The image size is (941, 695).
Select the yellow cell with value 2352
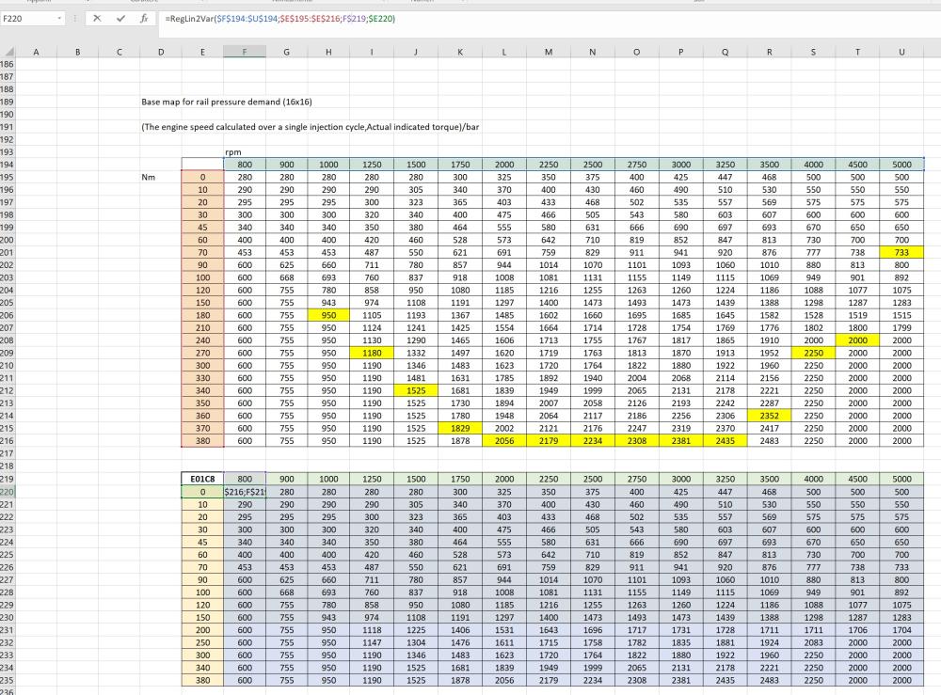(769, 415)
